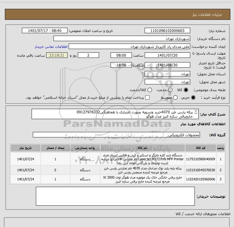The height and width of the screenshot is (227, 234).
Task: Select the کالا/خدمت radio button
Action: click(x=150, y=90)
